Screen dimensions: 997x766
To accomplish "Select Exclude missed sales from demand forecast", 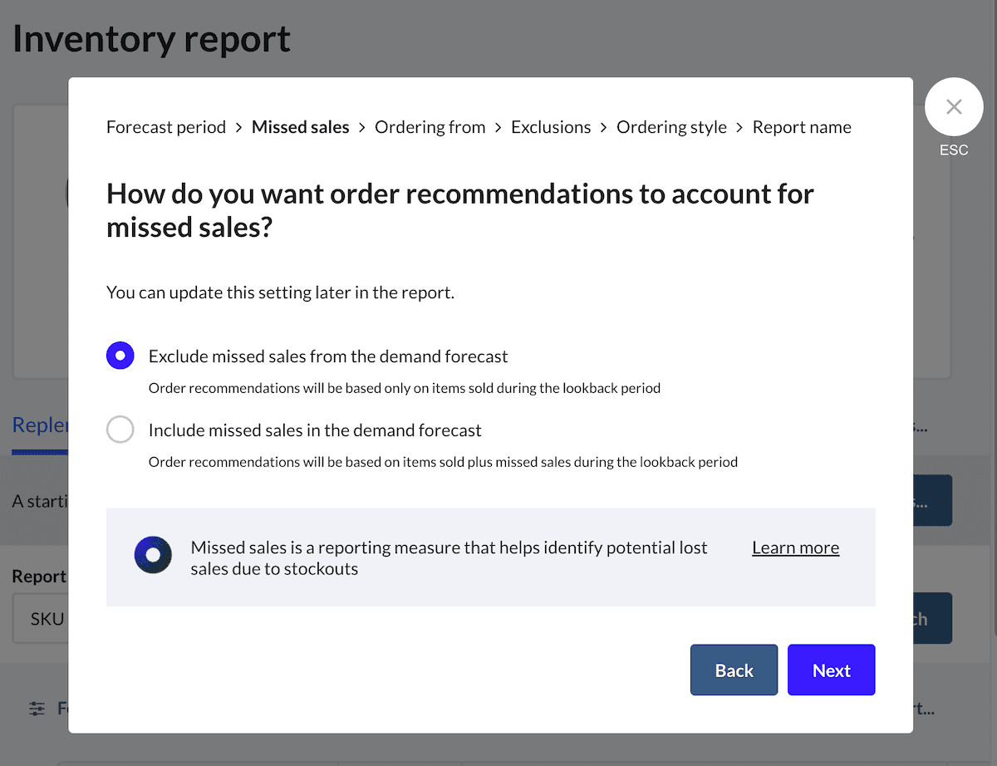I will [x=120, y=356].
